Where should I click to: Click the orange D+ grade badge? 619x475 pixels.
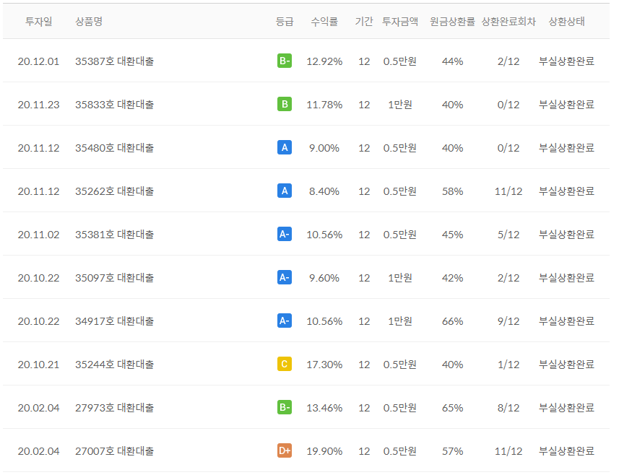[285, 451]
